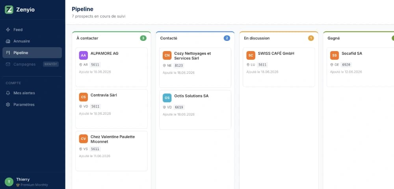Click the Campagnes envelope icon
Image resolution: width=394 pixels, height=189 pixels.
pos(8,64)
